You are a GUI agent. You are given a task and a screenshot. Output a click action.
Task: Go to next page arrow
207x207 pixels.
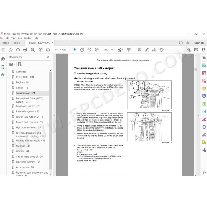tap(48, 50)
